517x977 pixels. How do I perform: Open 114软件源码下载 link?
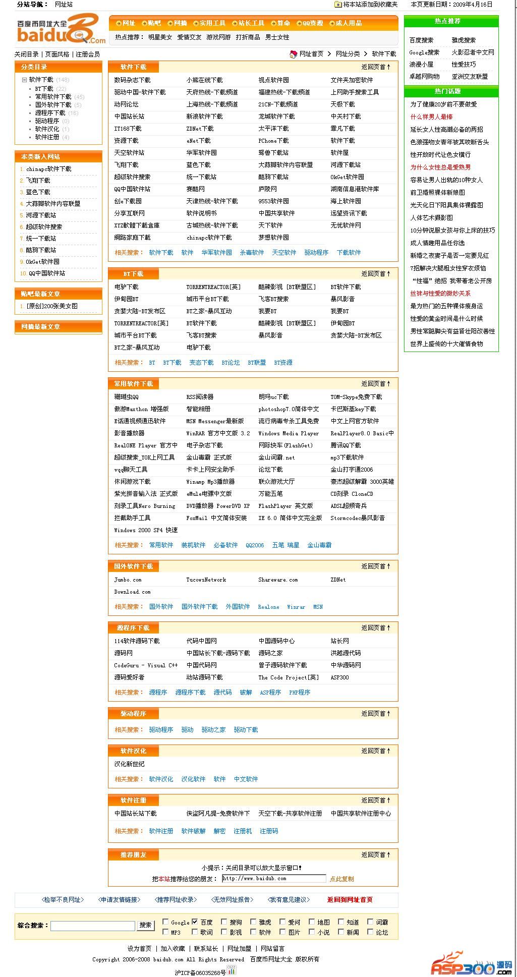click(x=137, y=641)
